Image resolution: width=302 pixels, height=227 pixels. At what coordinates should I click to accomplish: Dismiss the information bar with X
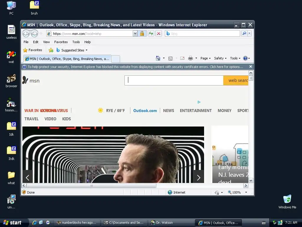click(x=251, y=67)
